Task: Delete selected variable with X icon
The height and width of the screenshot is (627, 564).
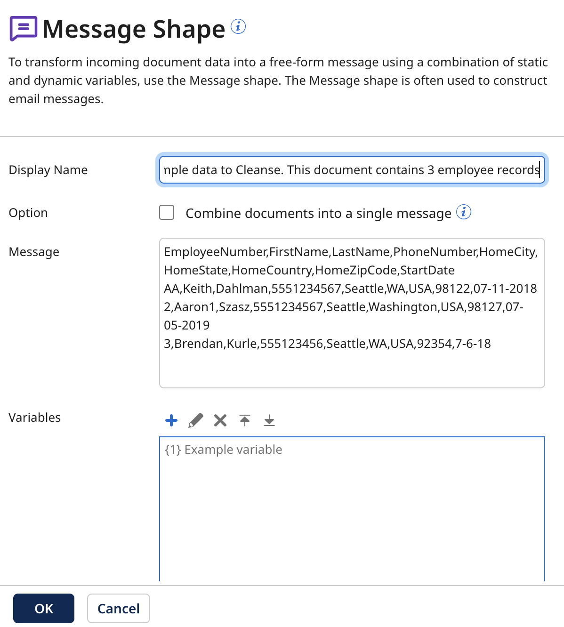Action: tap(220, 420)
